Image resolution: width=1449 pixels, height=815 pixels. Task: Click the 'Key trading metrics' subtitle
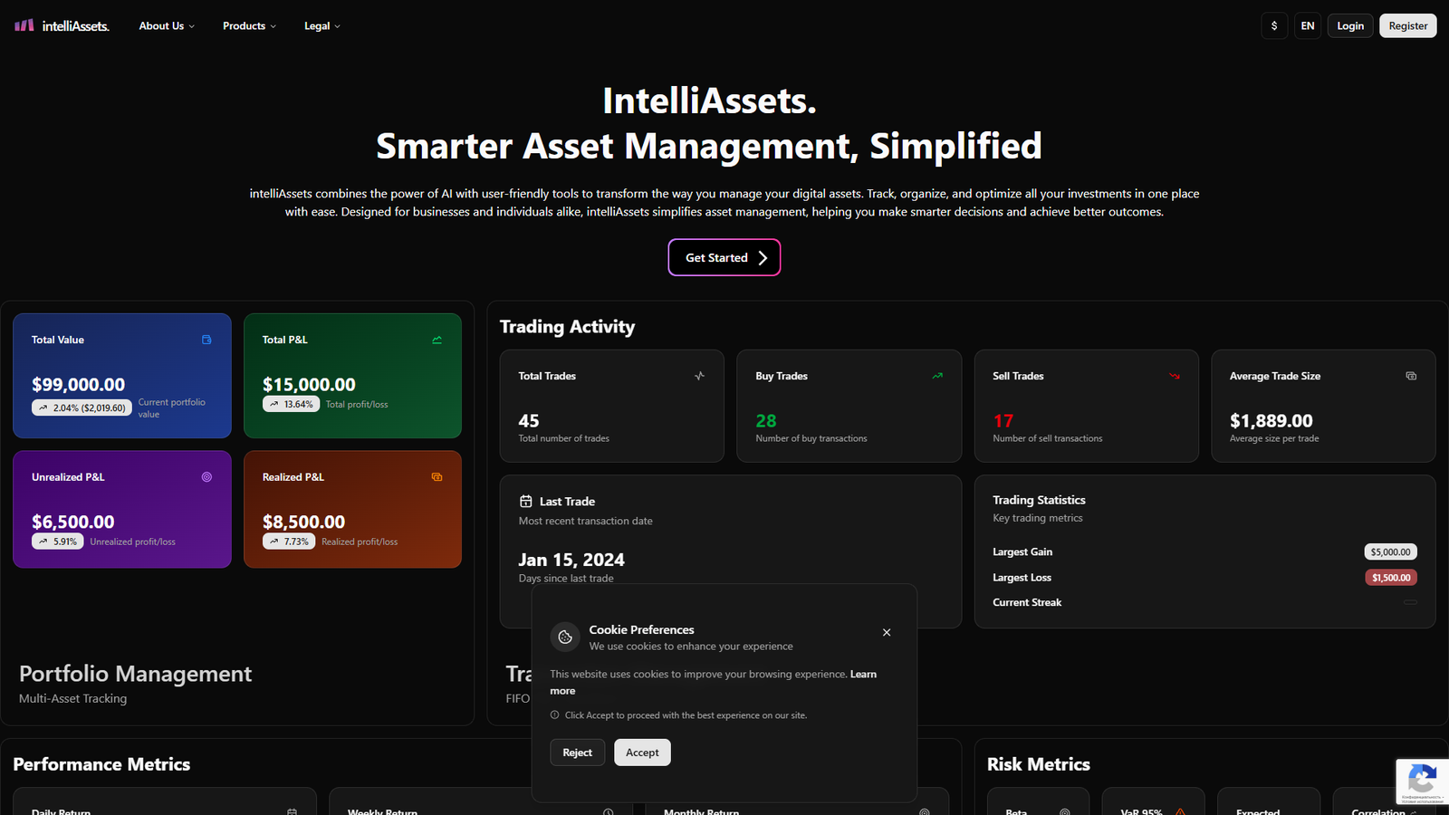(1038, 518)
